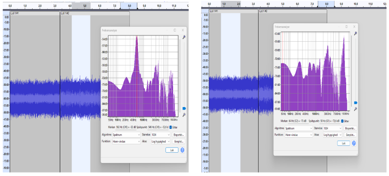The image size is (389, 176).
Task: Click Luk to close the 562 Hz analysis dialog
Action: [x=172, y=150]
